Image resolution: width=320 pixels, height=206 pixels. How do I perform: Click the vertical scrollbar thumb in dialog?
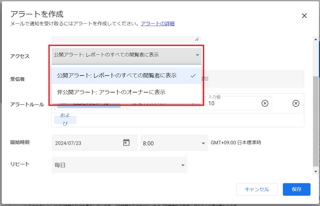coord(316,121)
